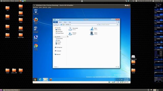Click the Windows Start button
The height and width of the screenshot is (91, 163).
[35, 79]
